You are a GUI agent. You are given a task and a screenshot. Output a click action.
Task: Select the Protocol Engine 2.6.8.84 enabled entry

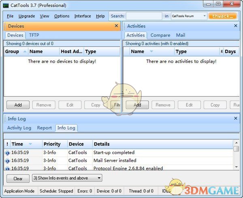[119, 168]
